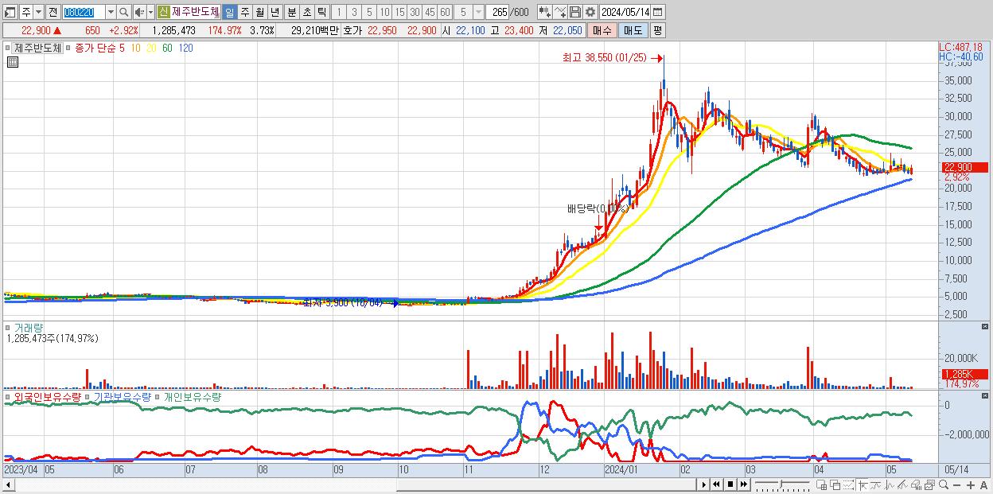Click the 15 interval button

coord(399,13)
